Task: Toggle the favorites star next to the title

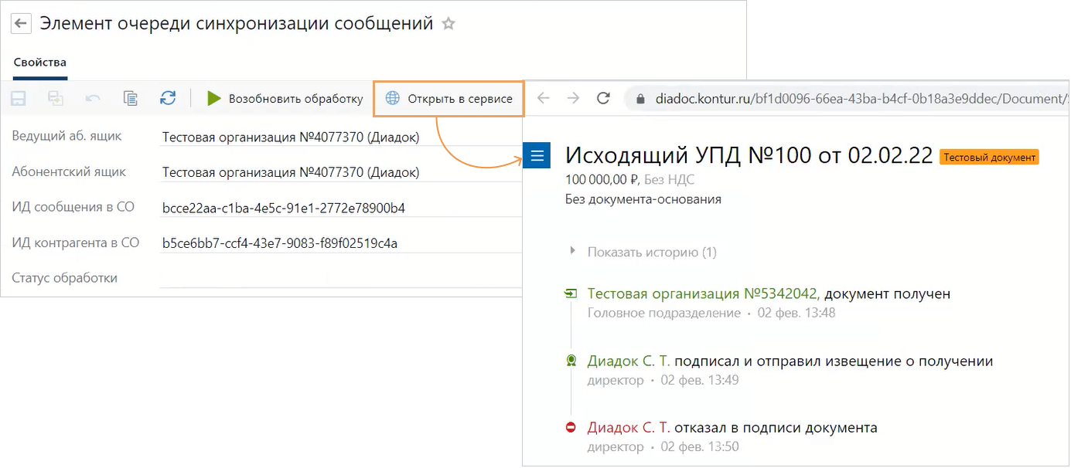Action: click(x=449, y=24)
